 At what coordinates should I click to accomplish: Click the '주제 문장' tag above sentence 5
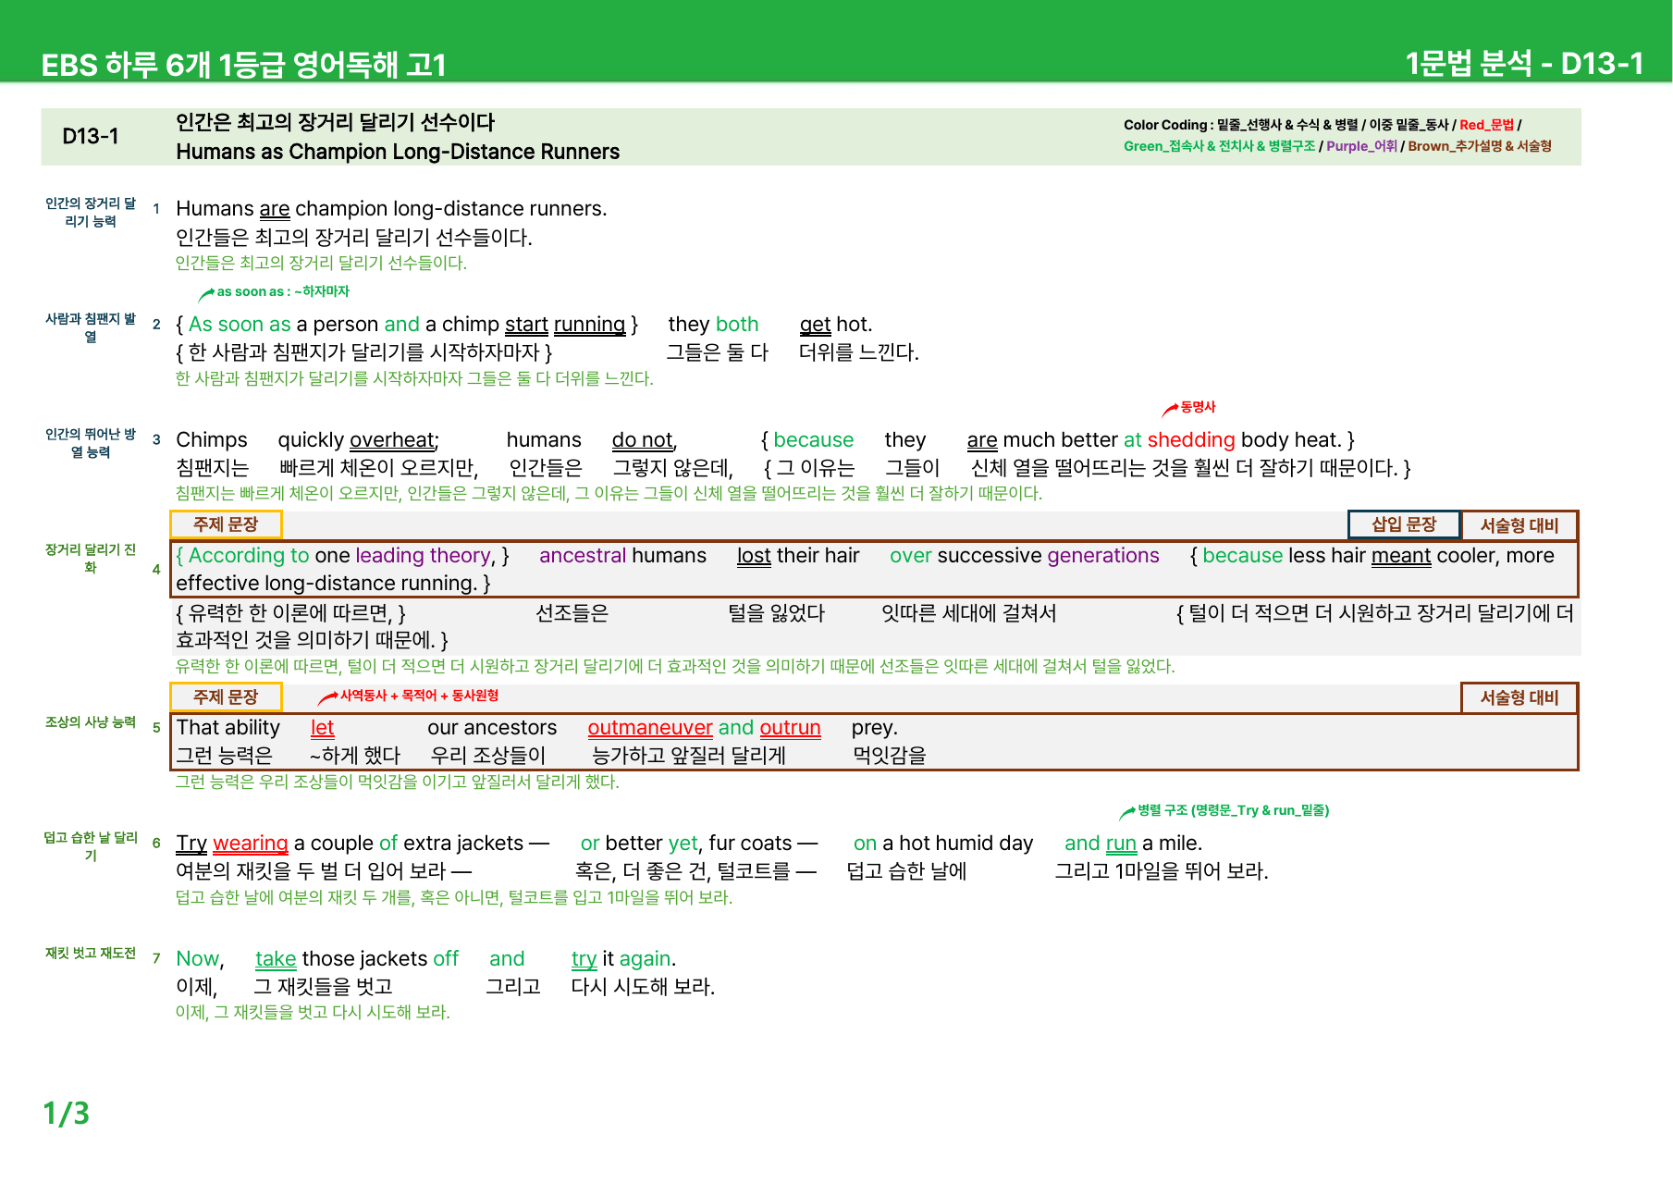226,697
